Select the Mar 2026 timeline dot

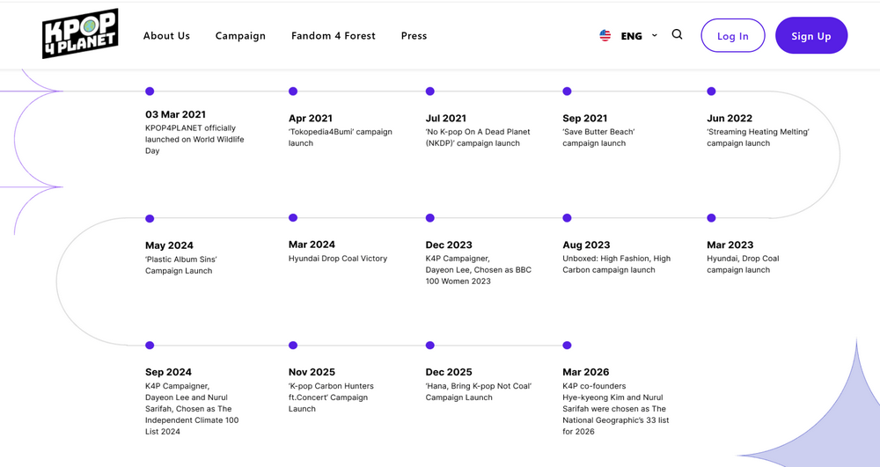click(567, 346)
